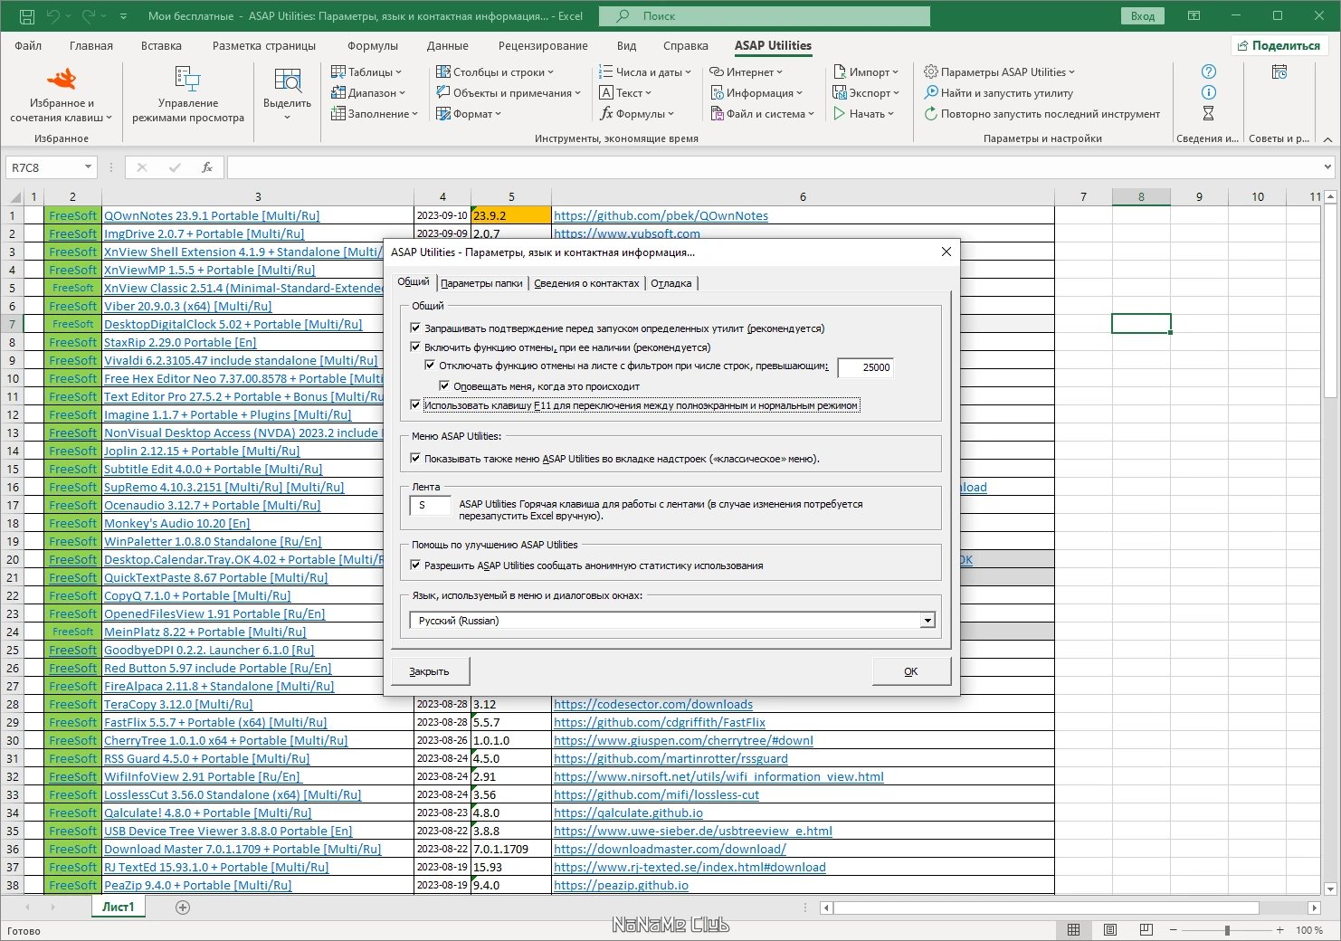Open the Русский (Russian) language dropdown
The height and width of the screenshot is (941, 1341).
click(x=927, y=621)
